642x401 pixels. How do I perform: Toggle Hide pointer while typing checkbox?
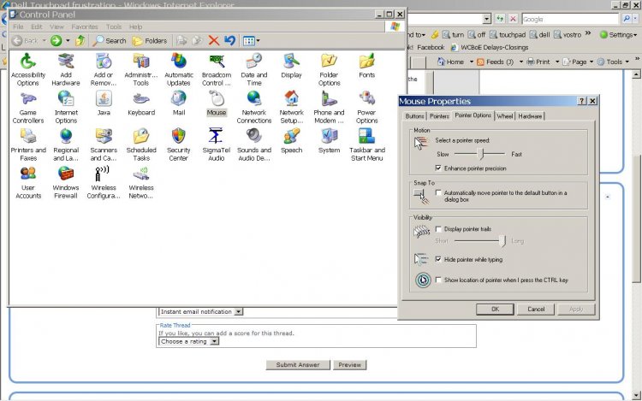pyautogui.click(x=438, y=259)
